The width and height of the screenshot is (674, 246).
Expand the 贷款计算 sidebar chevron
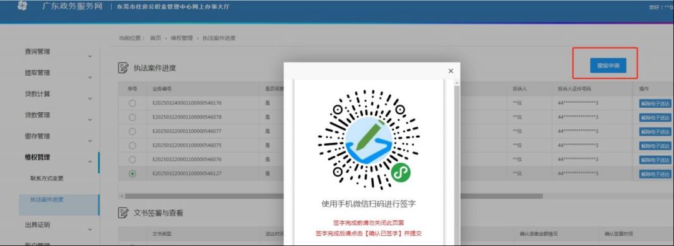pos(90,98)
